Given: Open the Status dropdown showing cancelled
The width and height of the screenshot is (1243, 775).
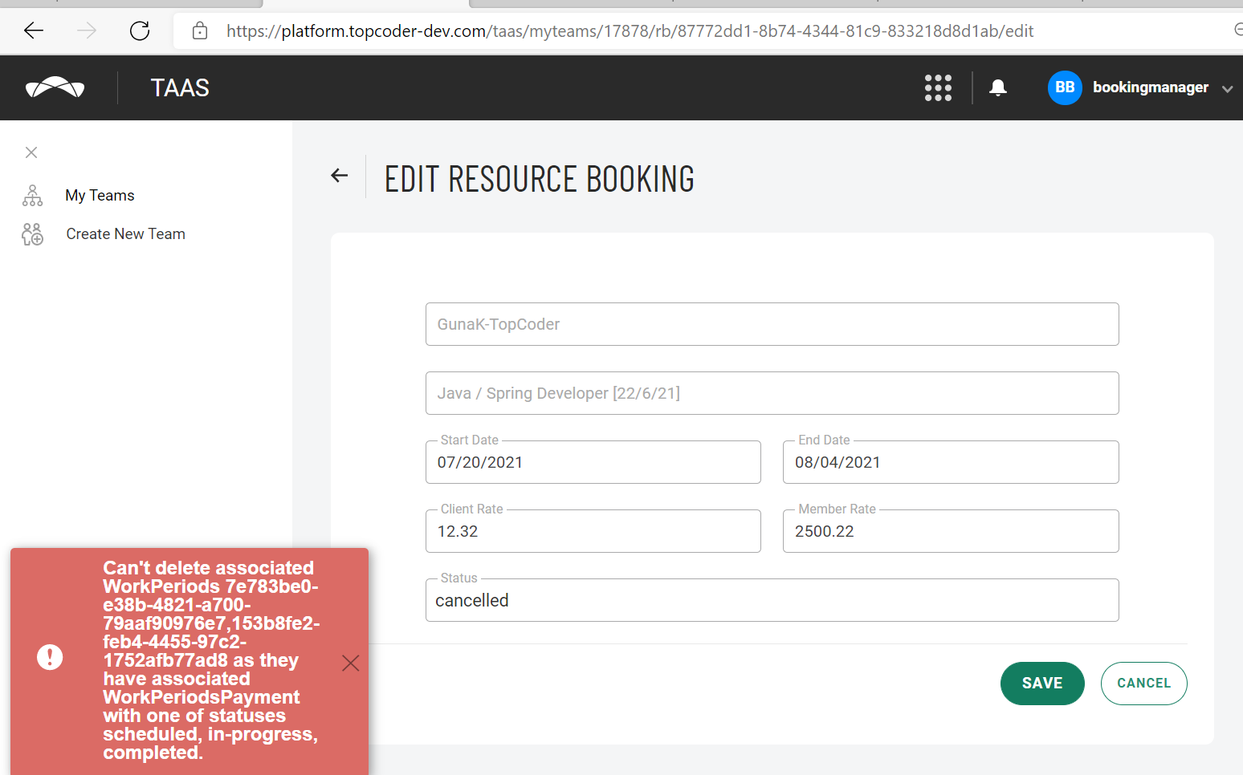Looking at the screenshot, I should coord(771,600).
